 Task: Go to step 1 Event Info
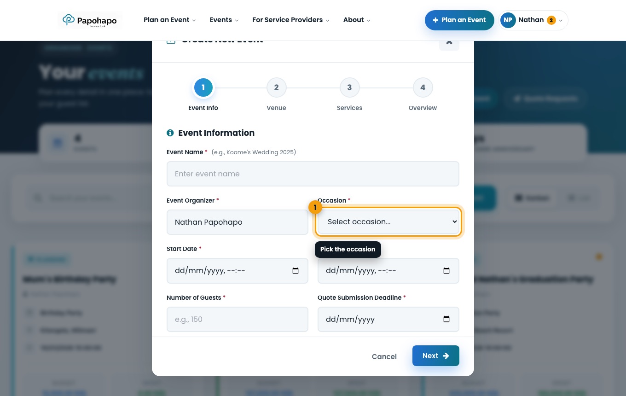point(203,87)
